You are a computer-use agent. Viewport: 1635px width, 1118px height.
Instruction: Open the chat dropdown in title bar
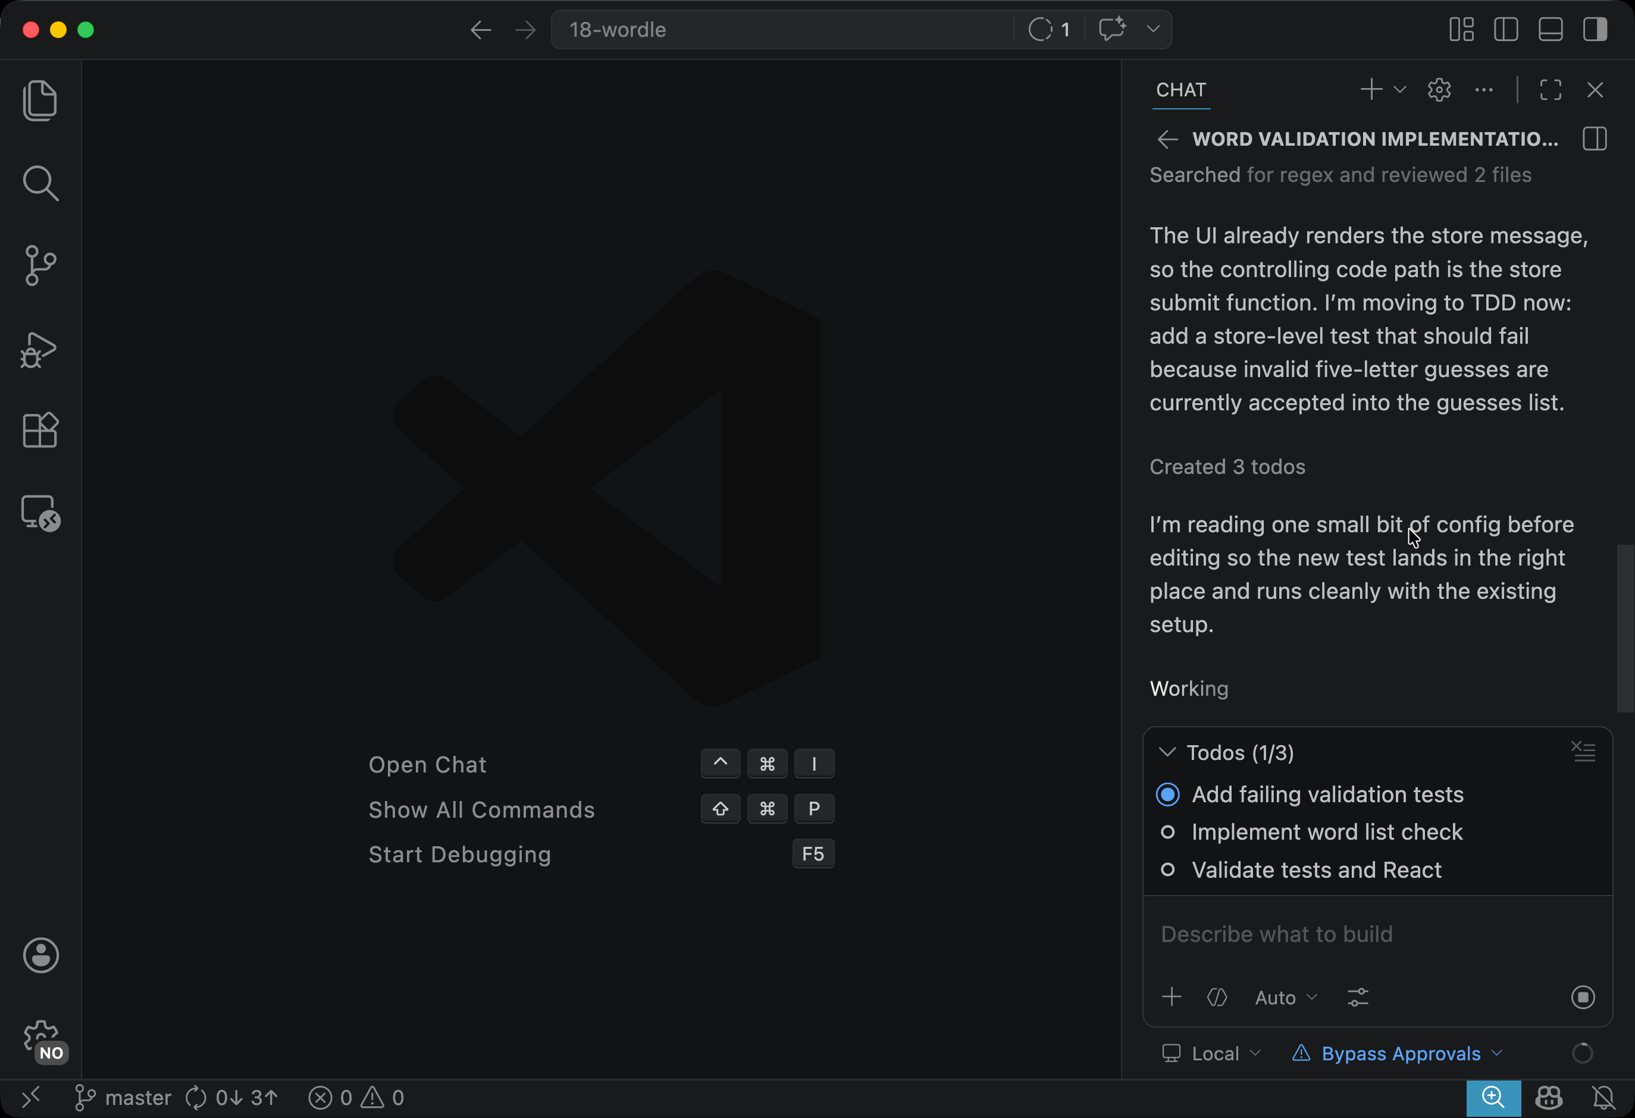click(x=1153, y=30)
